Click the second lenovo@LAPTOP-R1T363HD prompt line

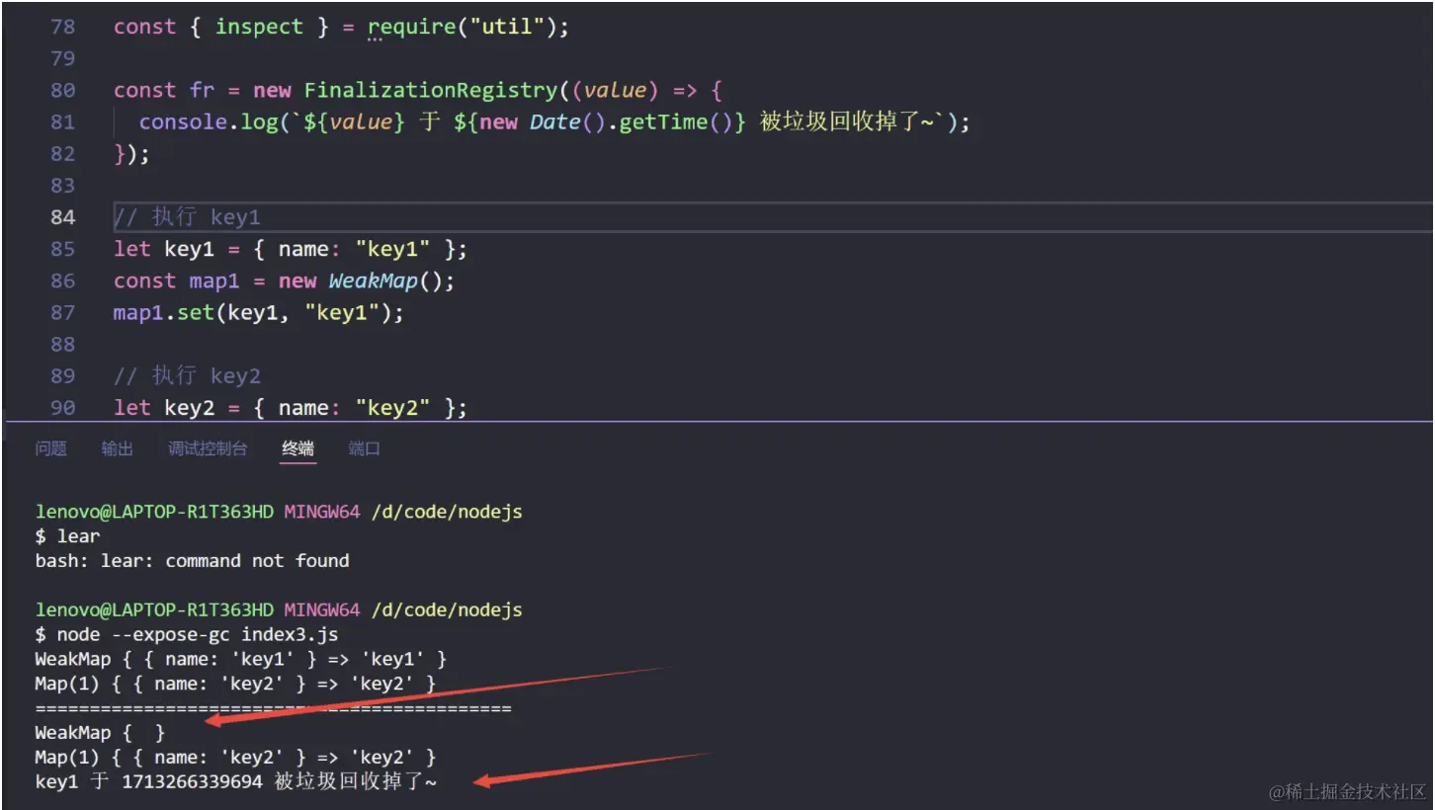279,609
